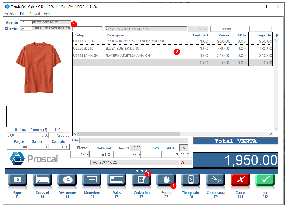The image size is (287, 207).
Task: Select row code U22205LIL30
Action: pos(83,48)
